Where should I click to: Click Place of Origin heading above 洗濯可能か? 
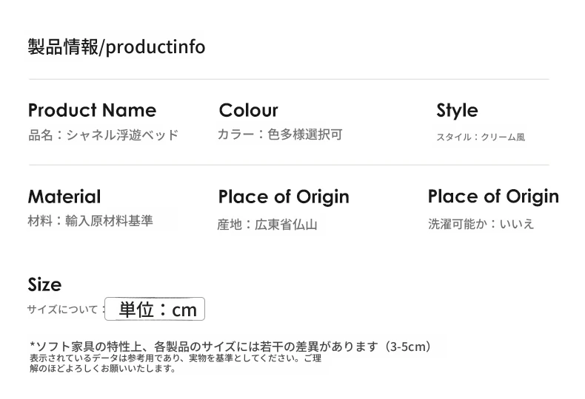click(x=493, y=197)
